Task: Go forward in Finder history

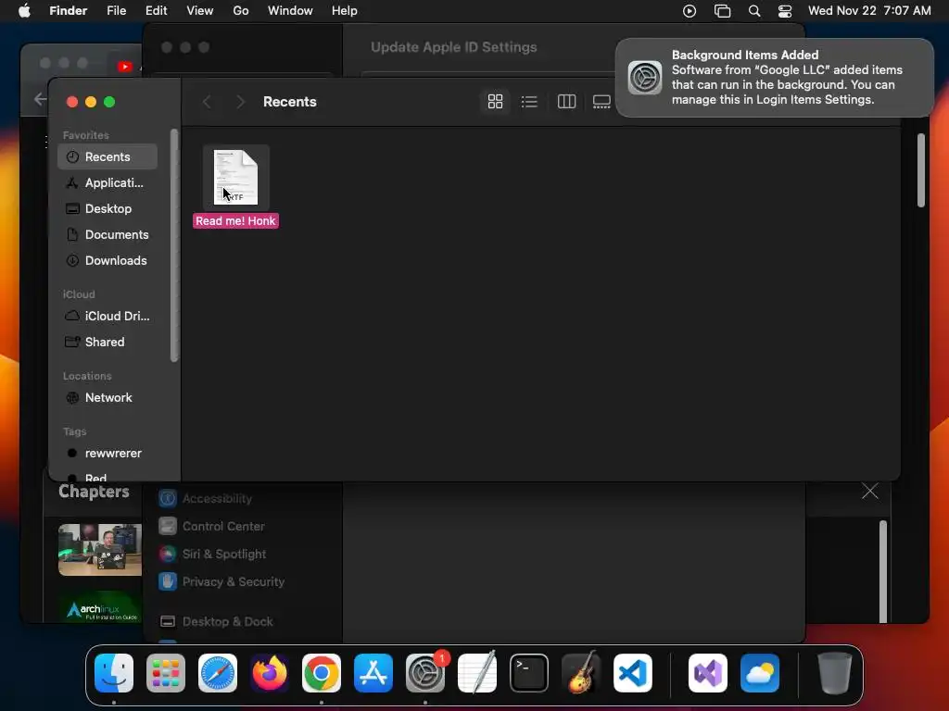Action: click(240, 102)
